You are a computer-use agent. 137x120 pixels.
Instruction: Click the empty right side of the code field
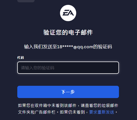pyautogui.click(x=87, y=68)
